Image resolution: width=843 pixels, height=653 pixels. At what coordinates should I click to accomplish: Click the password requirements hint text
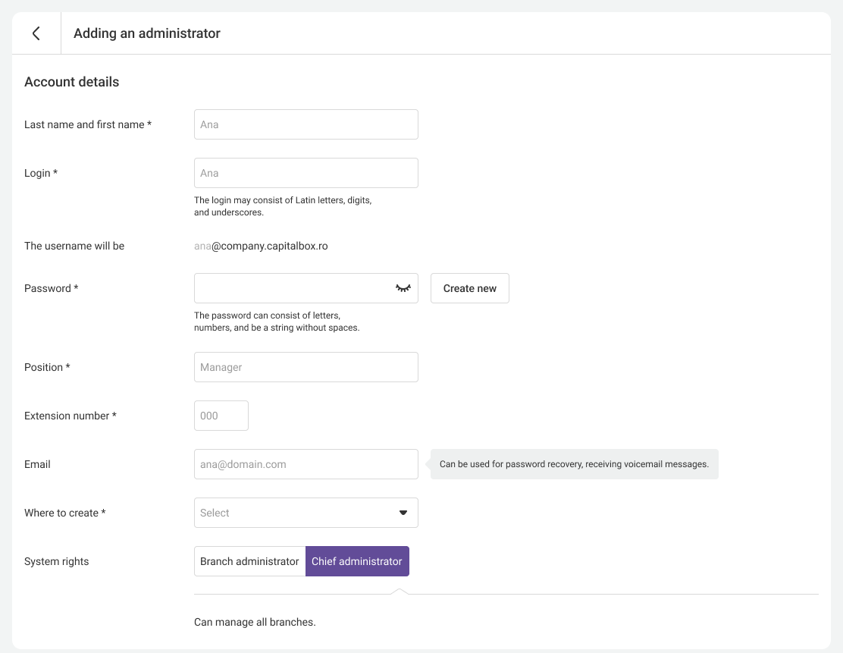(277, 322)
